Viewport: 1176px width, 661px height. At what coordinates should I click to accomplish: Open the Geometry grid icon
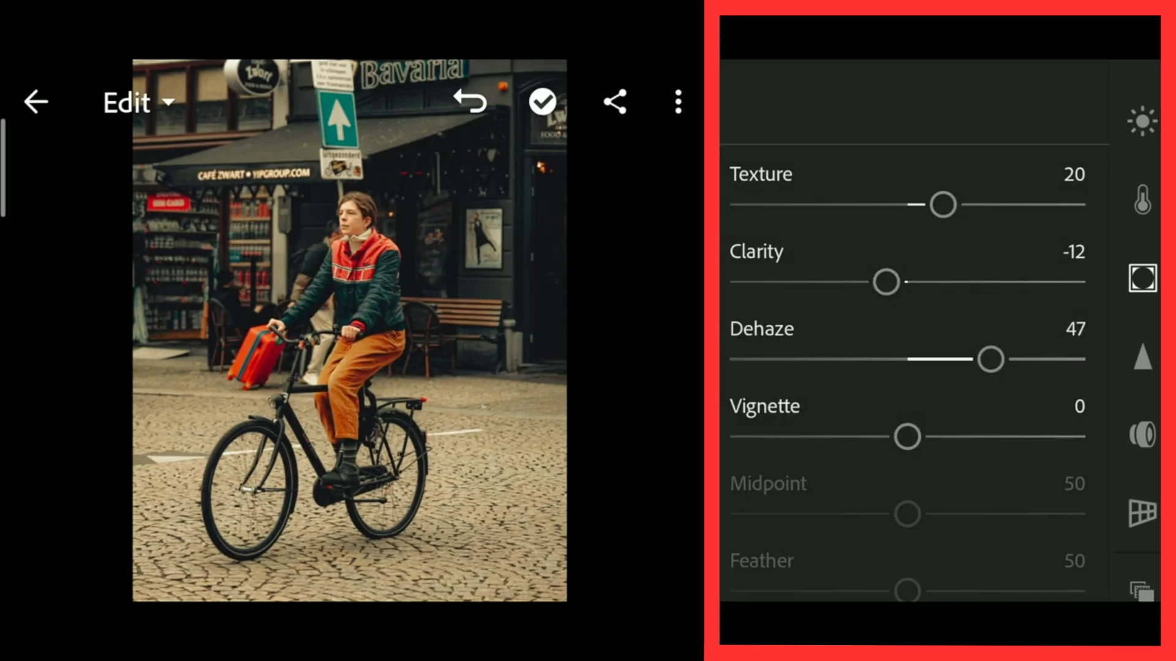point(1142,513)
